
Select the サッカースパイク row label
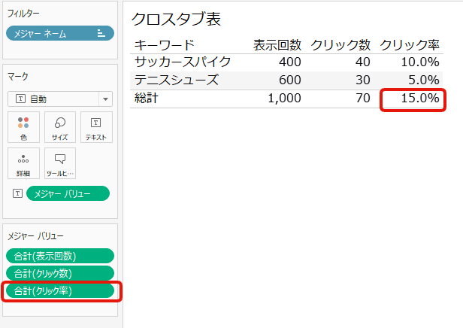[183, 62]
